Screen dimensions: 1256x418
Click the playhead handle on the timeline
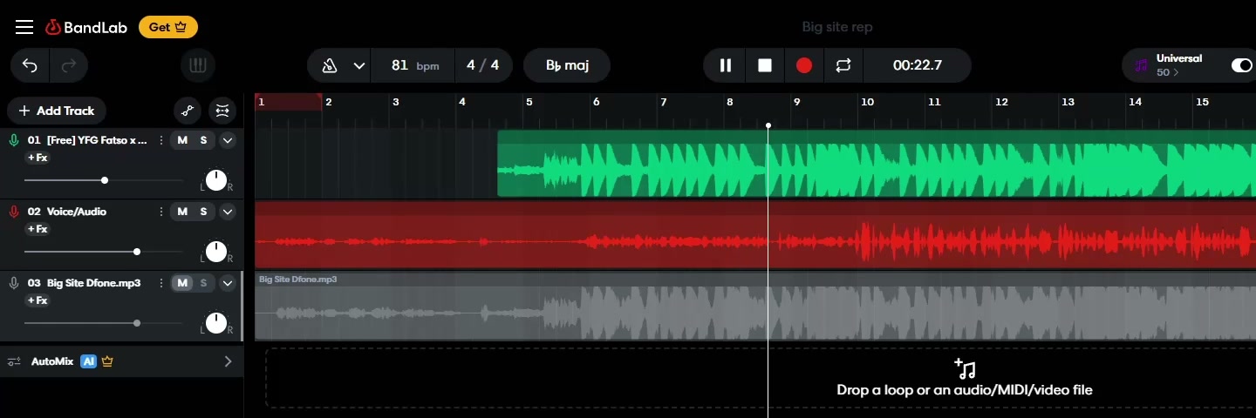point(768,125)
